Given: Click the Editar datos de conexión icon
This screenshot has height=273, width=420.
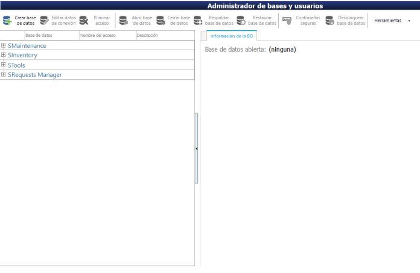Looking at the screenshot, I should pos(45,21).
